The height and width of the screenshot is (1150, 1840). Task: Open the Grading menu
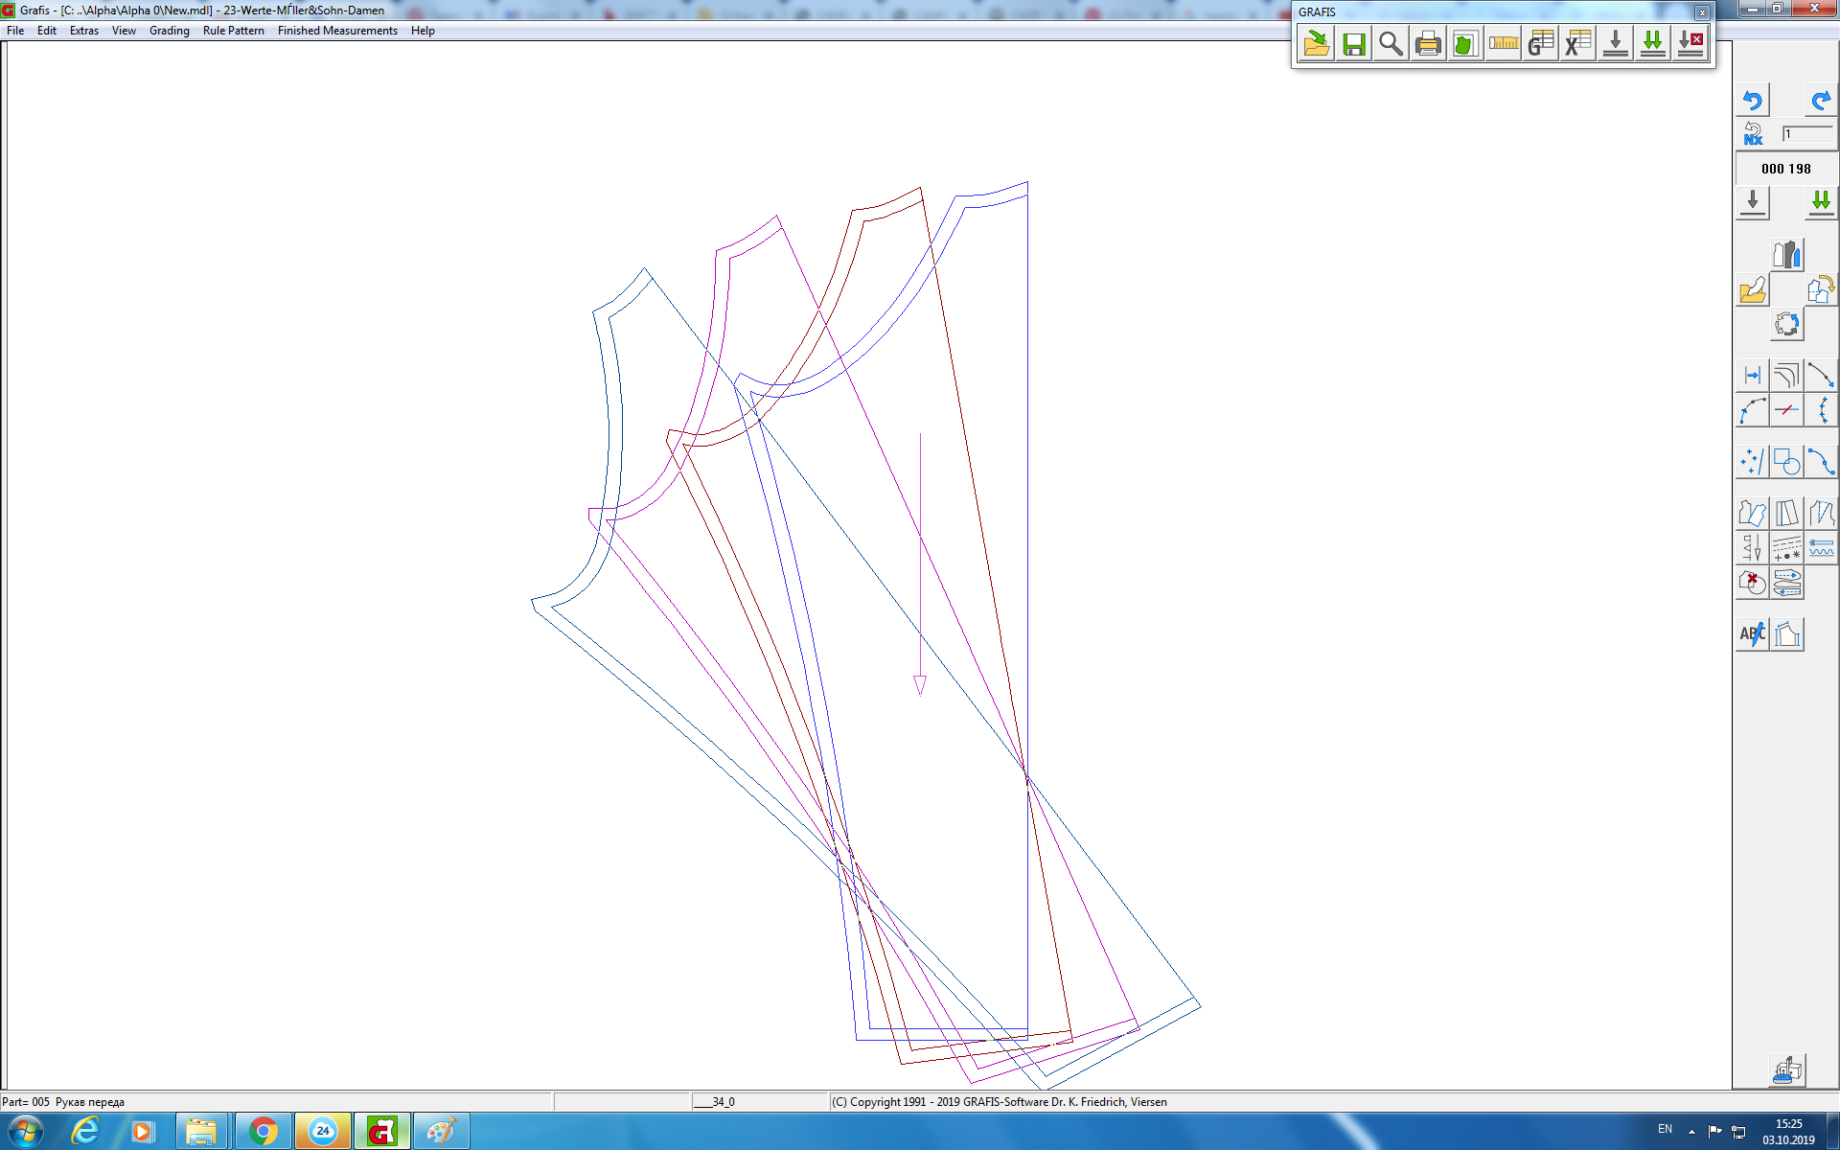[169, 31]
